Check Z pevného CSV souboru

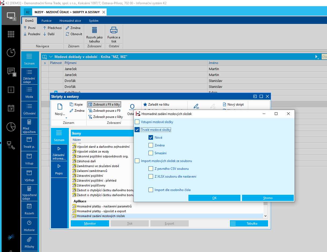[x=151, y=169]
